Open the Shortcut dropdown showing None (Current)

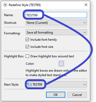click(56, 22)
